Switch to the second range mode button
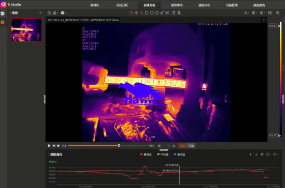 click(191, 146)
